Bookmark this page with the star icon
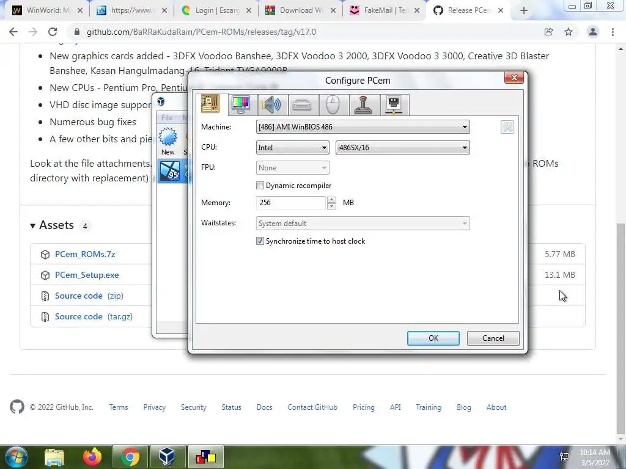This screenshot has width=626, height=469. pyautogui.click(x=569, y=32)
